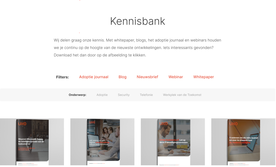Filter by Adoptie journaal
The image size is (276, 167).
[94, 77]
